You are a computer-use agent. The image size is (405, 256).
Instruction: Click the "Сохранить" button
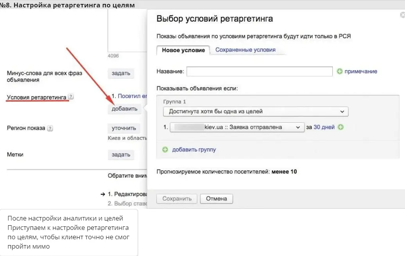click(177, 198)
